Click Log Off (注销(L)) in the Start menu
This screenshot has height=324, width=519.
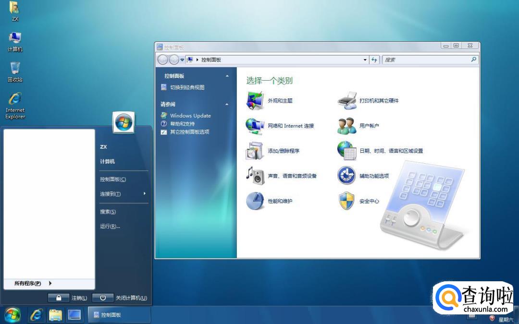[79, 298]
